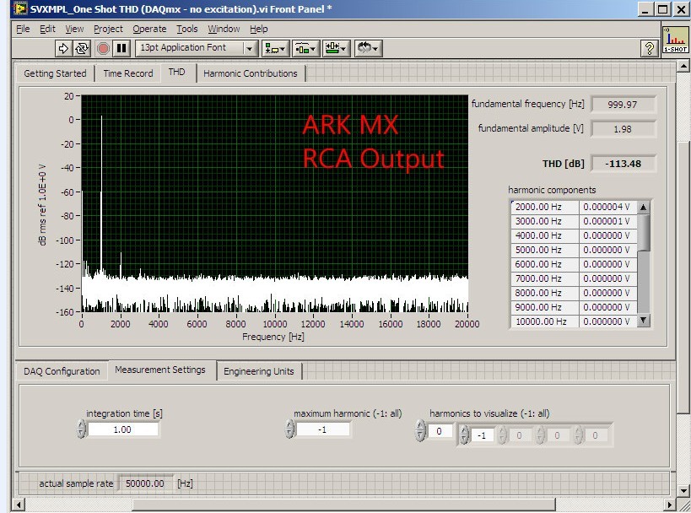Screen dimensions: 691x513
Task: Switch to the Time Record tab
Action: click(128, 73)
